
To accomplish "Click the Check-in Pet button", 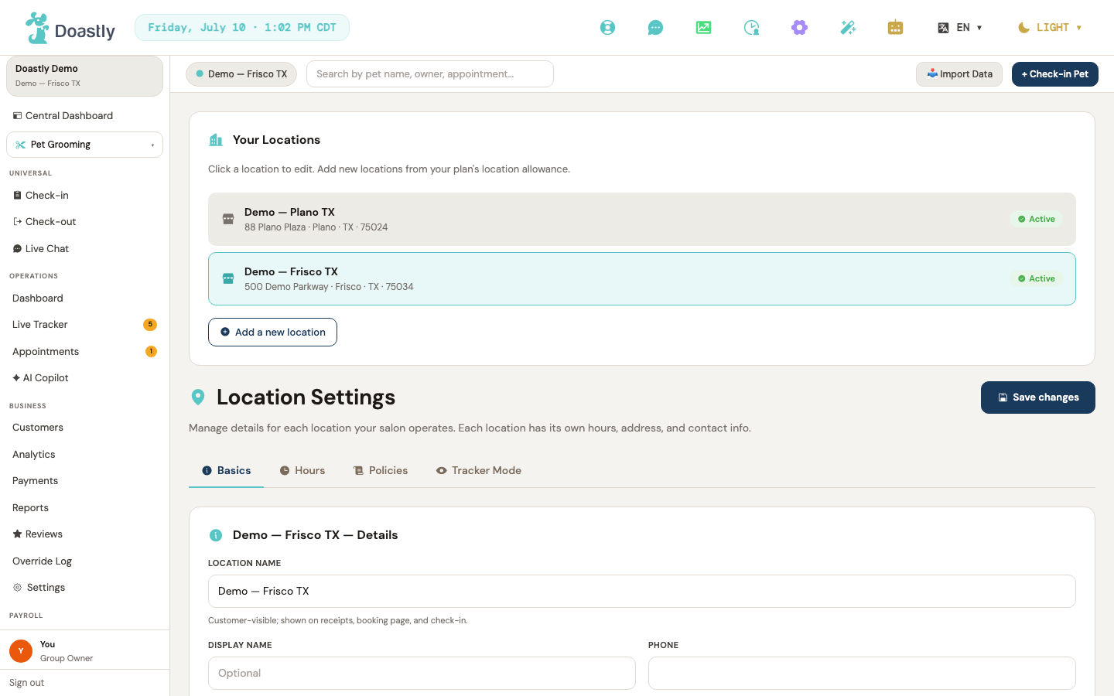I will tap(1055, 74).
